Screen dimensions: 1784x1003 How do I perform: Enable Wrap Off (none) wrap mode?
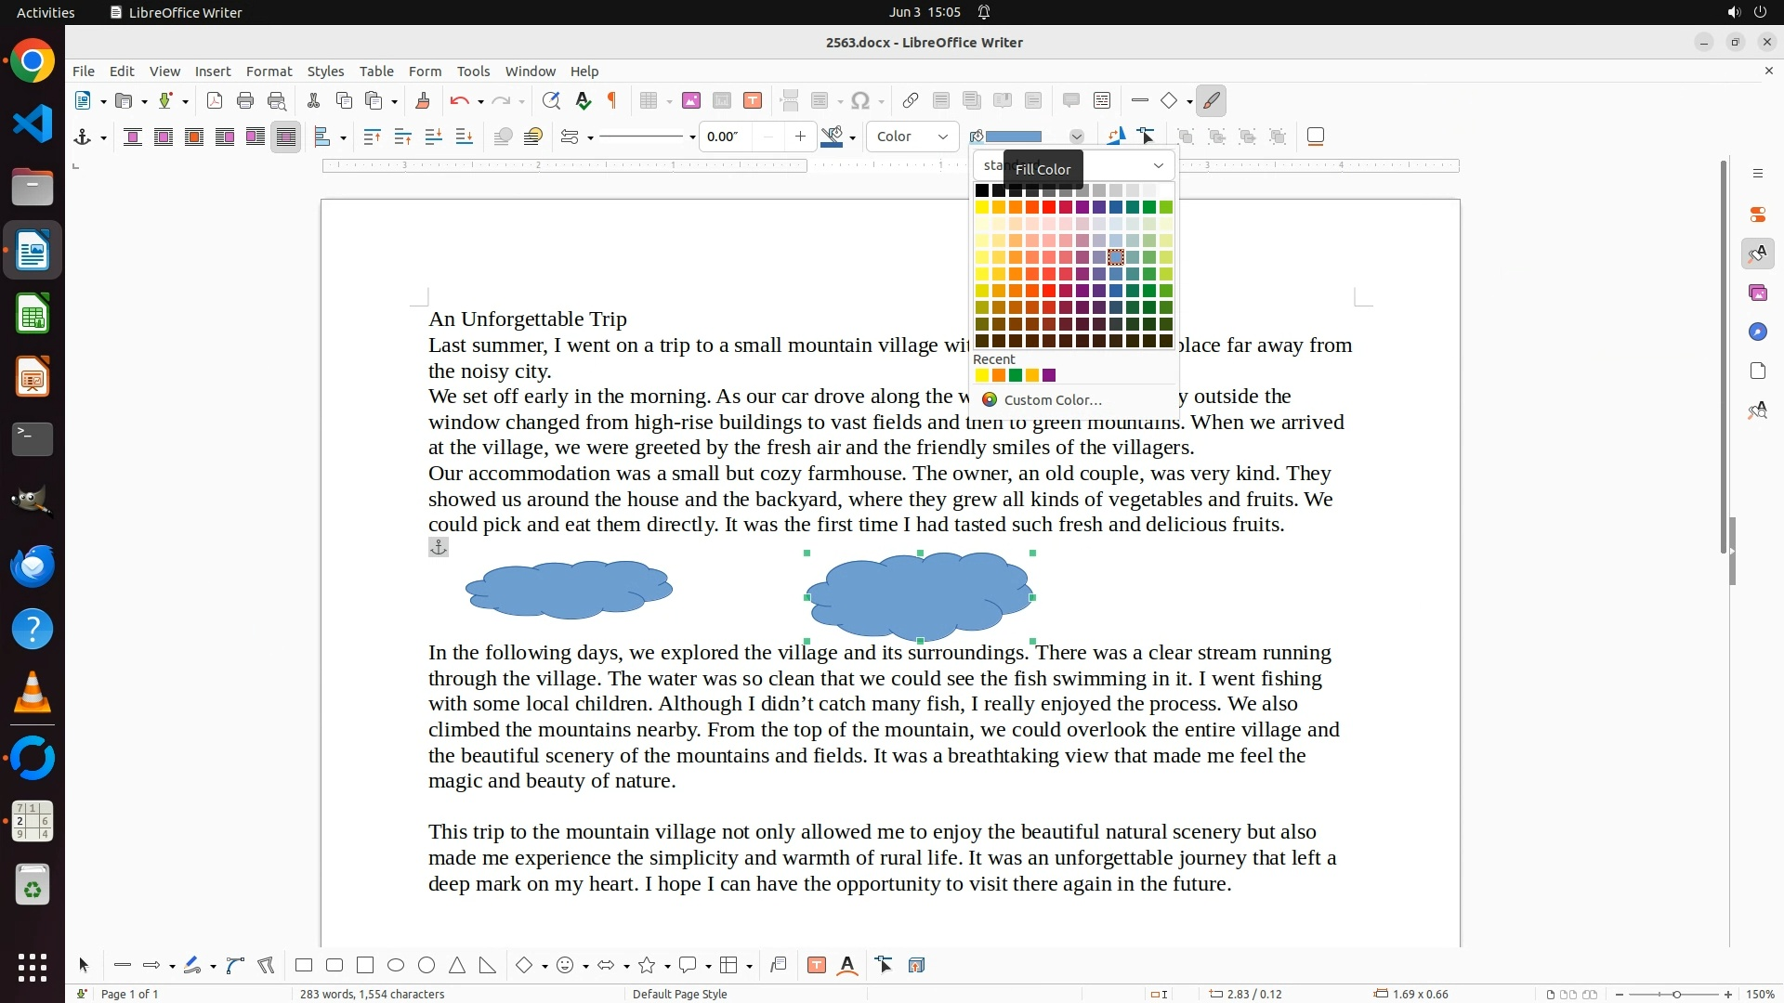[x=133, y=137]
